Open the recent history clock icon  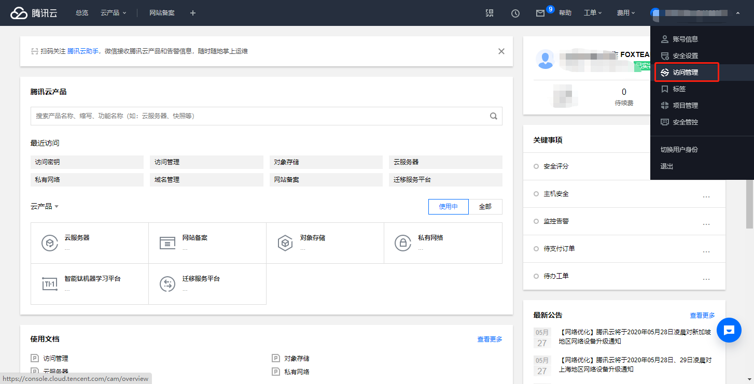tap(515, 13)
